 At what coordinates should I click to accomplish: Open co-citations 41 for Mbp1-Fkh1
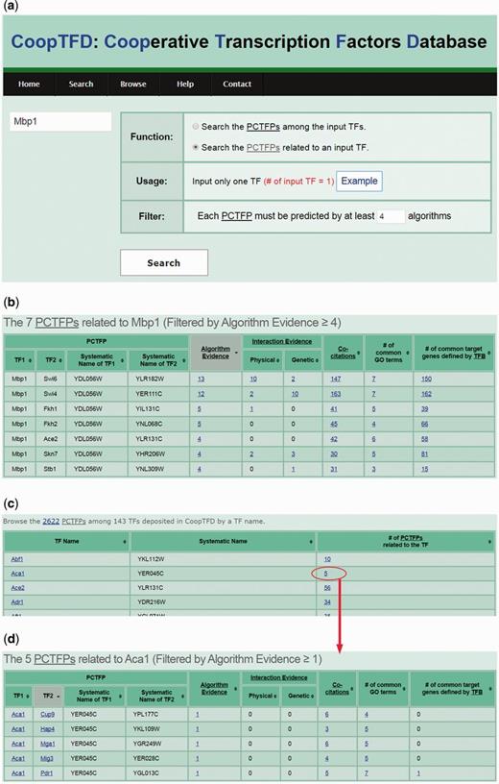click(x=334, y=409)
